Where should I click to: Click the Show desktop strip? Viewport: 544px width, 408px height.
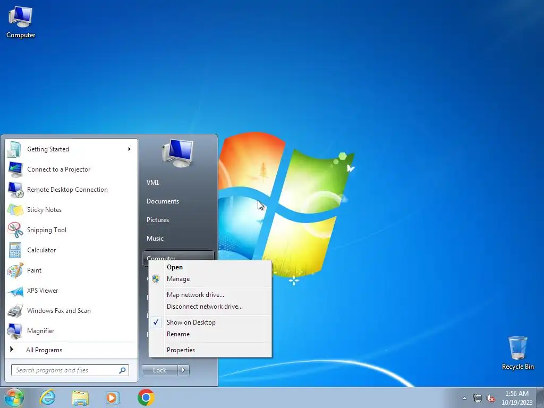tap(541, 397)
